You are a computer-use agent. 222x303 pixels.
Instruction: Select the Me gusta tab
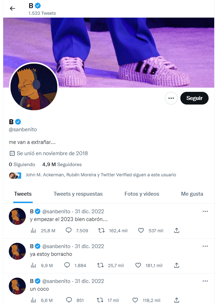click(x=192, y=194)
